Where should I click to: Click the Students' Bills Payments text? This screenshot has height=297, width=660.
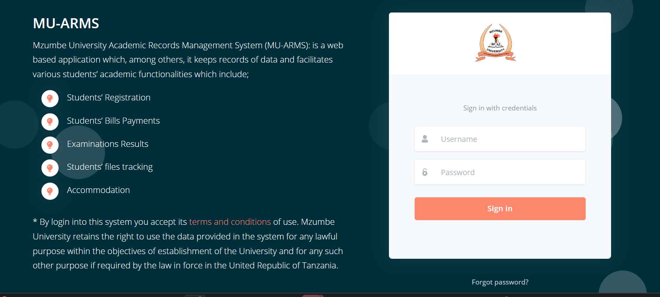113,121
